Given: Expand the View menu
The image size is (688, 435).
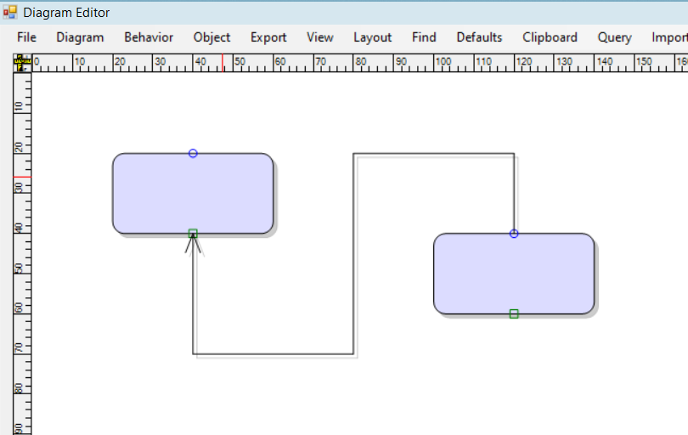Looking at the screenshot, I should [320, 37].
